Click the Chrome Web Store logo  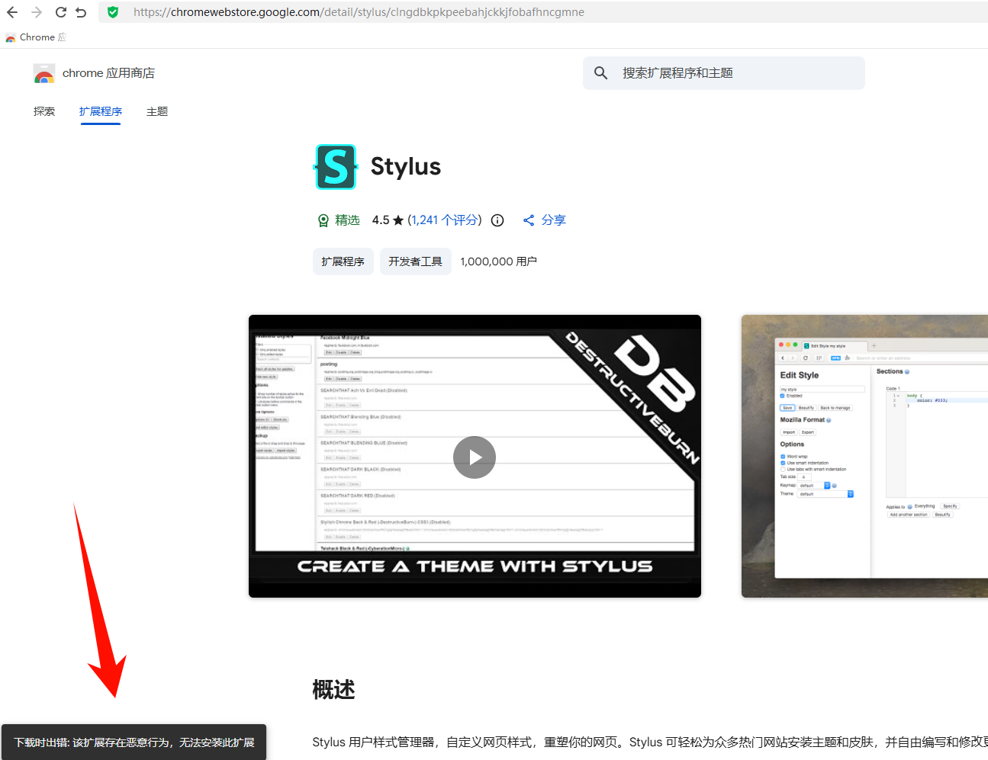click(x=44, y=73)
